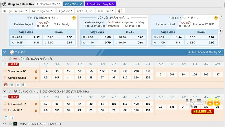
Task: Select Yokohama FC 3-2 odds 102
Action: 102,71
